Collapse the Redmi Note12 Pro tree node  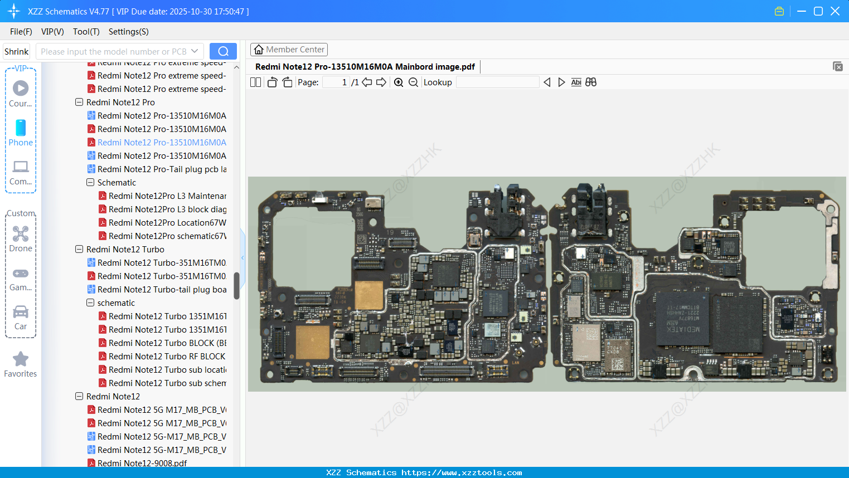(79, 102)
